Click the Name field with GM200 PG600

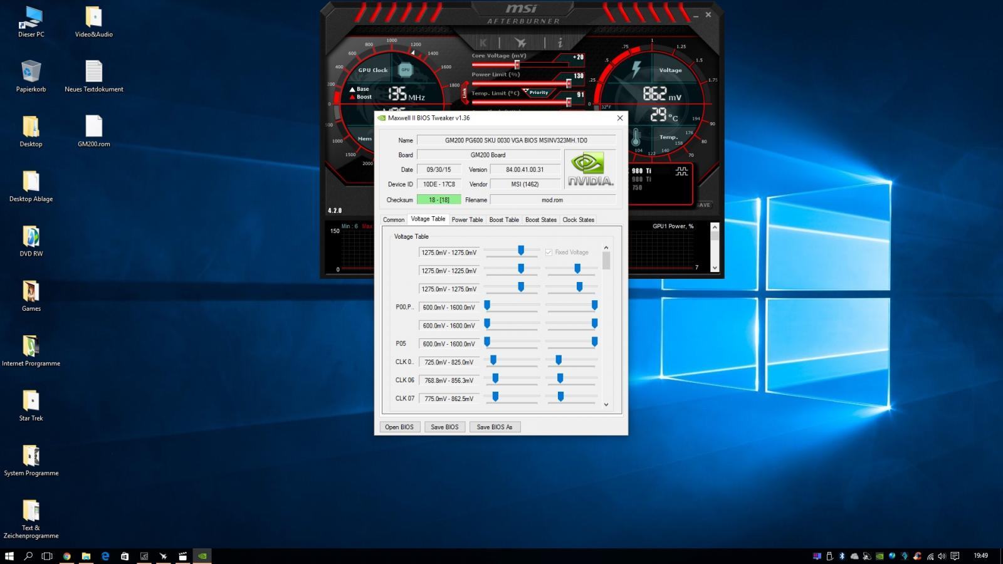[x=516, y=140]
